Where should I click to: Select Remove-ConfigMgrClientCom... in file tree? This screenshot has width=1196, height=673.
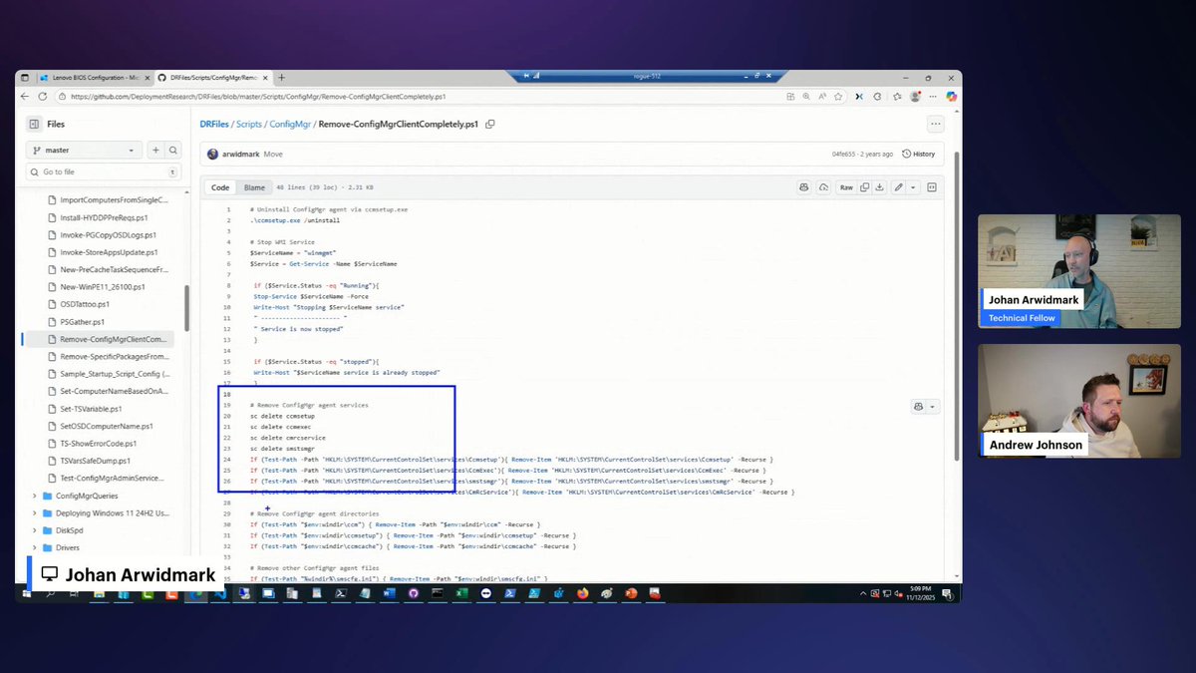(115, 339)
